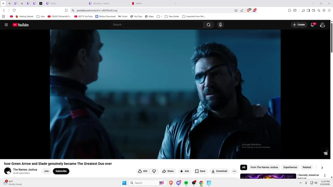
Task: View site information icon in address bar
Action: pyautogui.click(x=73, y=10)
